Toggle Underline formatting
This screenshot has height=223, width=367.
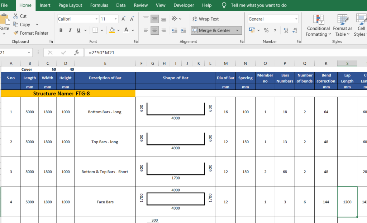(78, 30)
